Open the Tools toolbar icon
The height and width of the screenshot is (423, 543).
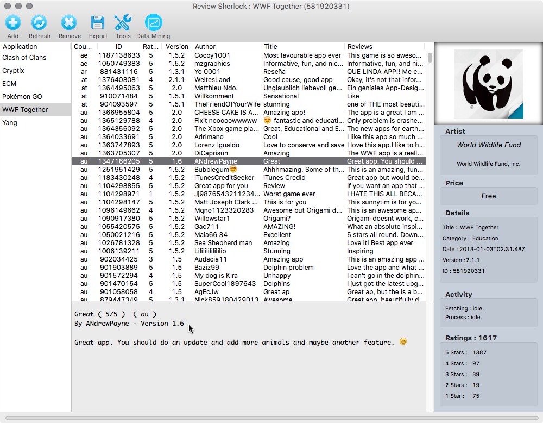(123, 23)
